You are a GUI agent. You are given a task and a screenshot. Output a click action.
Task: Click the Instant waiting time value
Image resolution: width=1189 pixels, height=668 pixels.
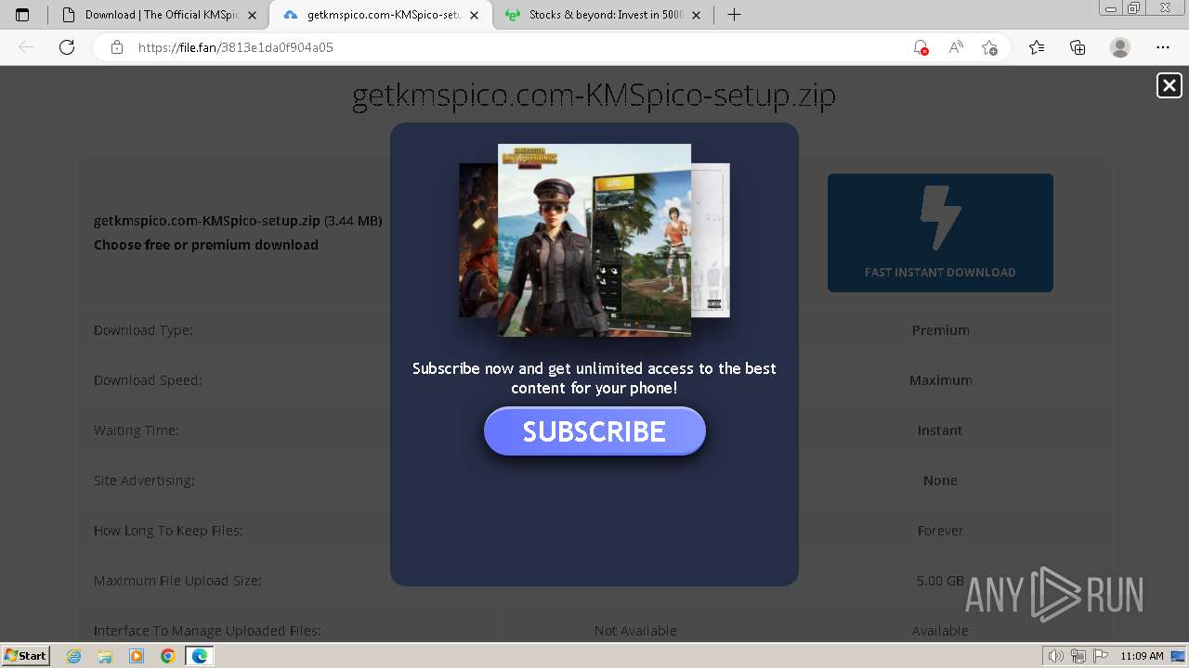tap(940, 430)
